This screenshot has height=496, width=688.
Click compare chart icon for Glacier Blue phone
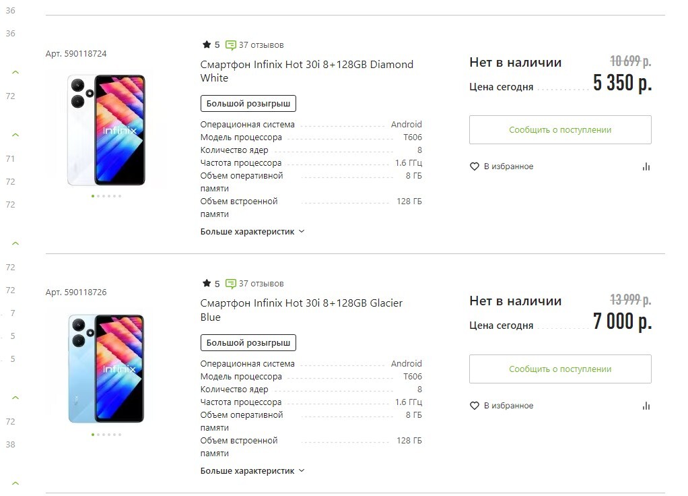[x=646, y=406]
